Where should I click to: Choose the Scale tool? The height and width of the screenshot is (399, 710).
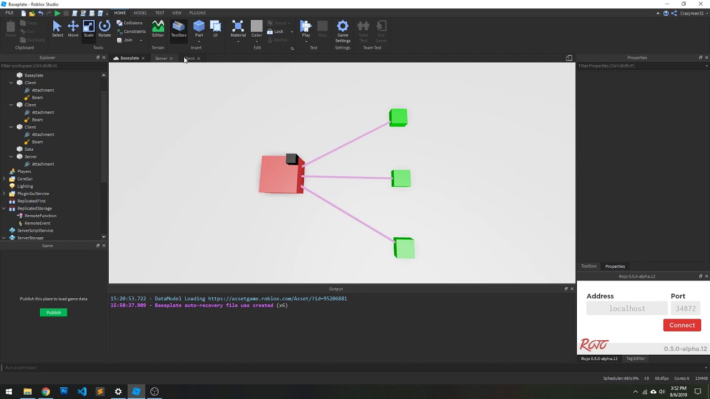coord(89,29)
